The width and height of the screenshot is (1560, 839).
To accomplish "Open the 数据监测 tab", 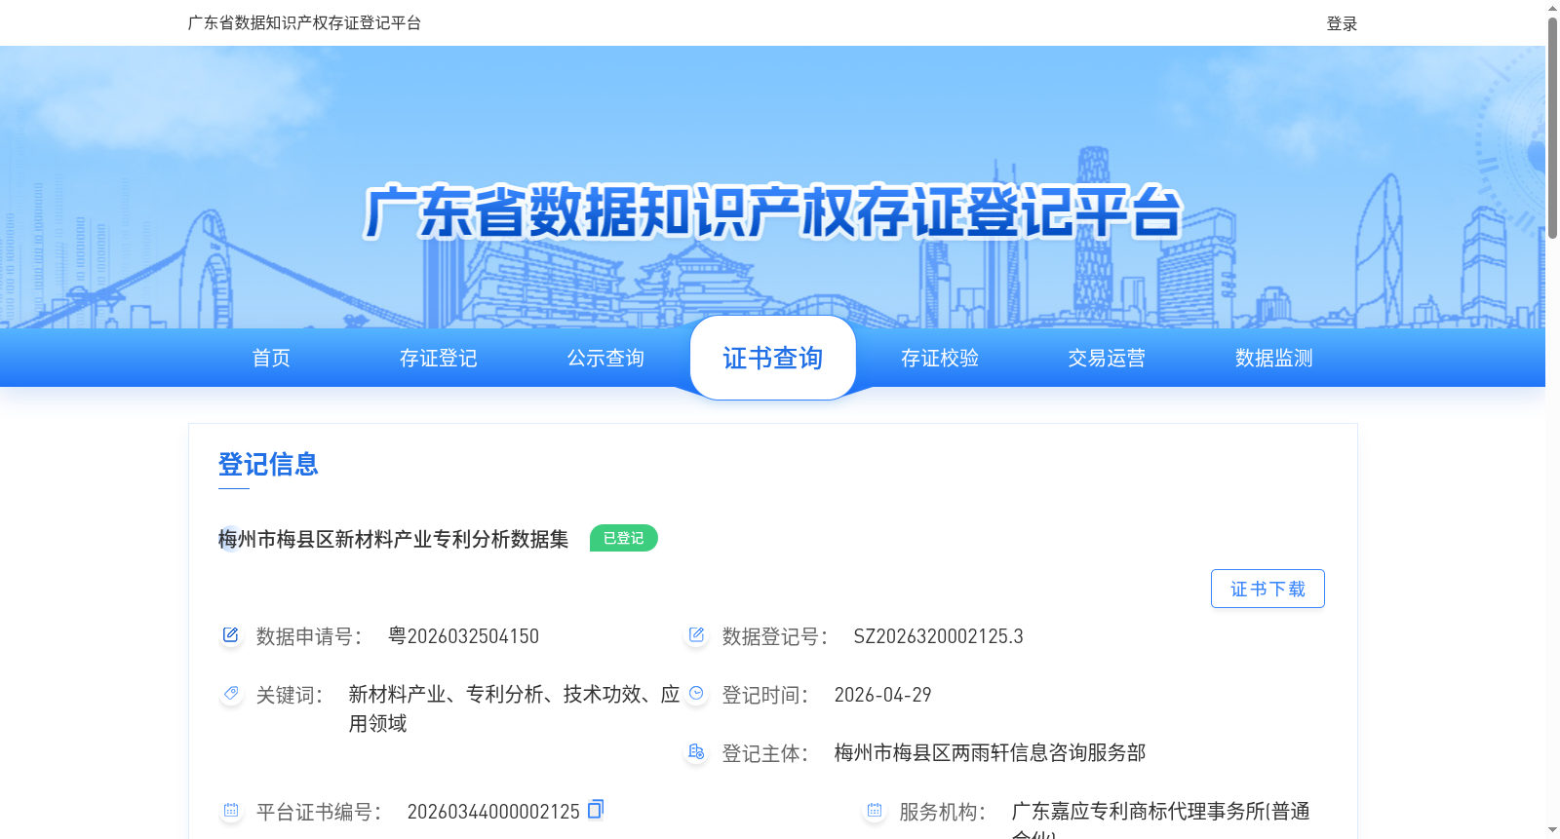I will click(1274, 359).
